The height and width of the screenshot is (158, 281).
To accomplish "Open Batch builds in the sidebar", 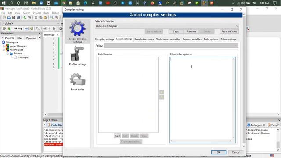I will pyautogui.click(x=77, y=82).
